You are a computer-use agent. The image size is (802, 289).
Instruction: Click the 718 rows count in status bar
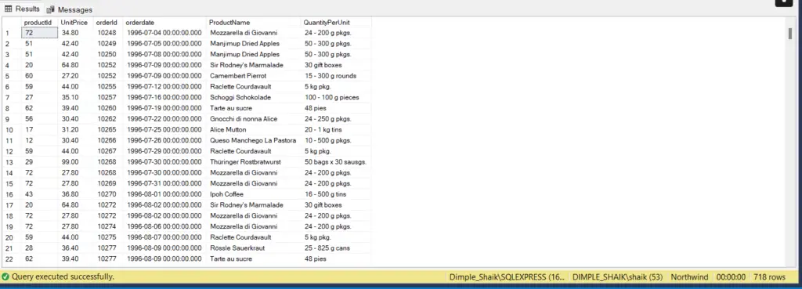pos(769,276)
